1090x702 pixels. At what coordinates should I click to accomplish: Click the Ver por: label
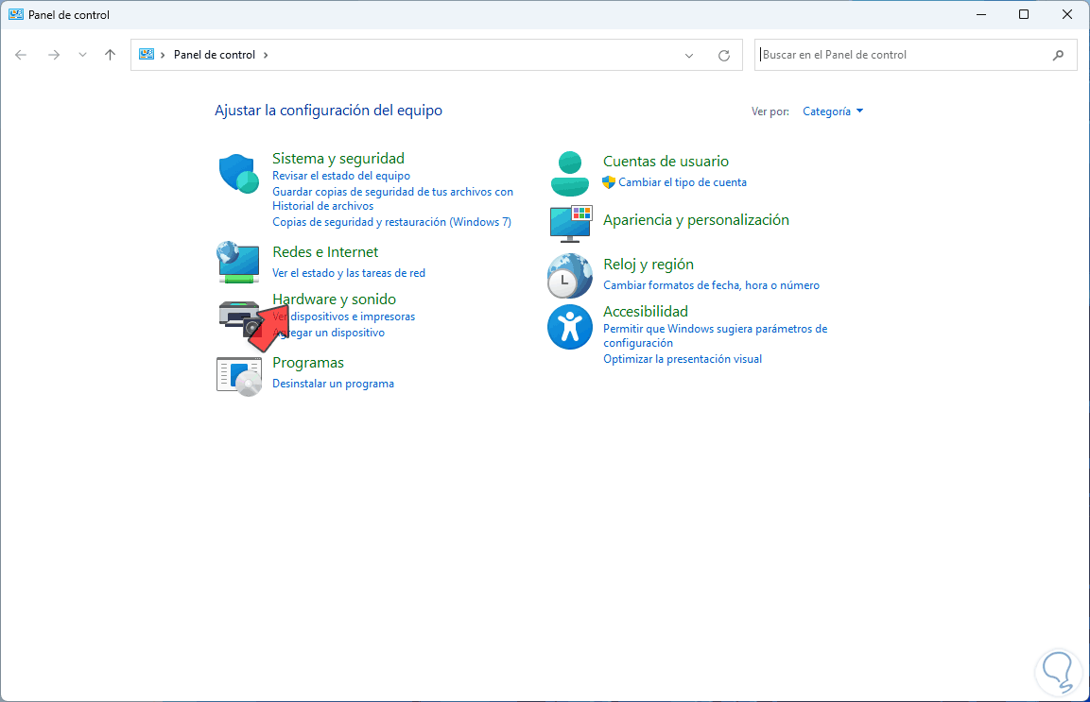[x=770, y=111]
